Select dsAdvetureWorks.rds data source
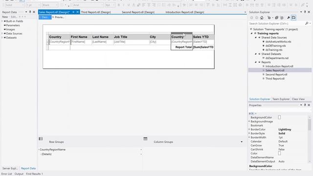 tap(278, 42)
